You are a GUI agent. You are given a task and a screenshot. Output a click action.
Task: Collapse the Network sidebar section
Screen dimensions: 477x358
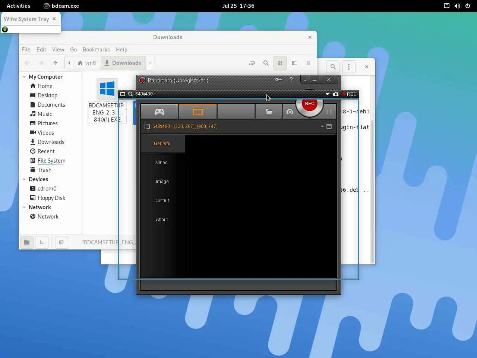[24, 207]
